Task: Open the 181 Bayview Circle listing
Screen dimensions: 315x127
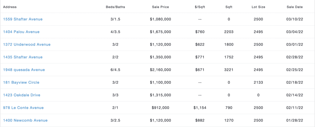Action: 21,82
